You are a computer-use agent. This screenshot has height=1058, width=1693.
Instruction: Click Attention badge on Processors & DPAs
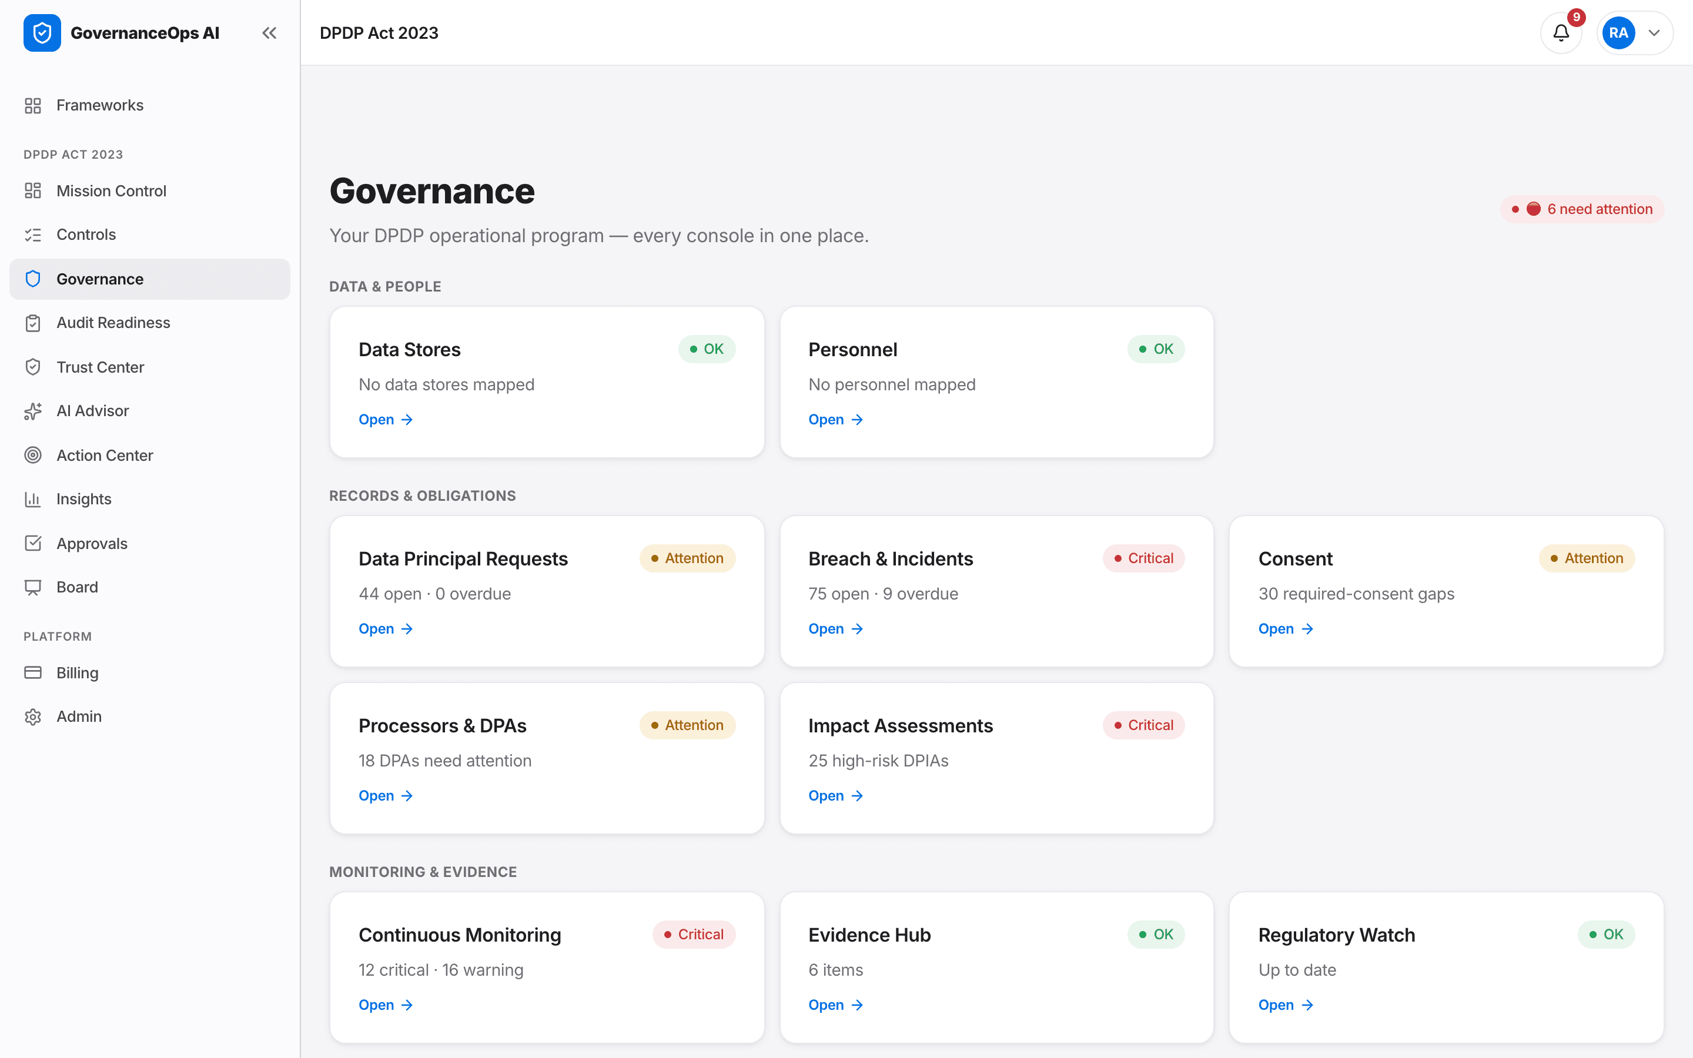tap(687, 726)
